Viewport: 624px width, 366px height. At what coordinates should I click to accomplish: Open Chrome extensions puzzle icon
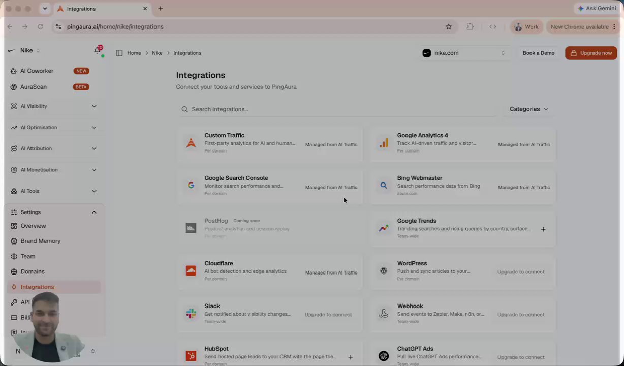coord(470,27)
